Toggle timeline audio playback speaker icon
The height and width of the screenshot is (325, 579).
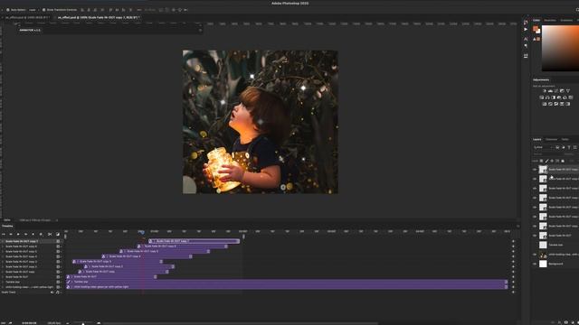[33, 234]
